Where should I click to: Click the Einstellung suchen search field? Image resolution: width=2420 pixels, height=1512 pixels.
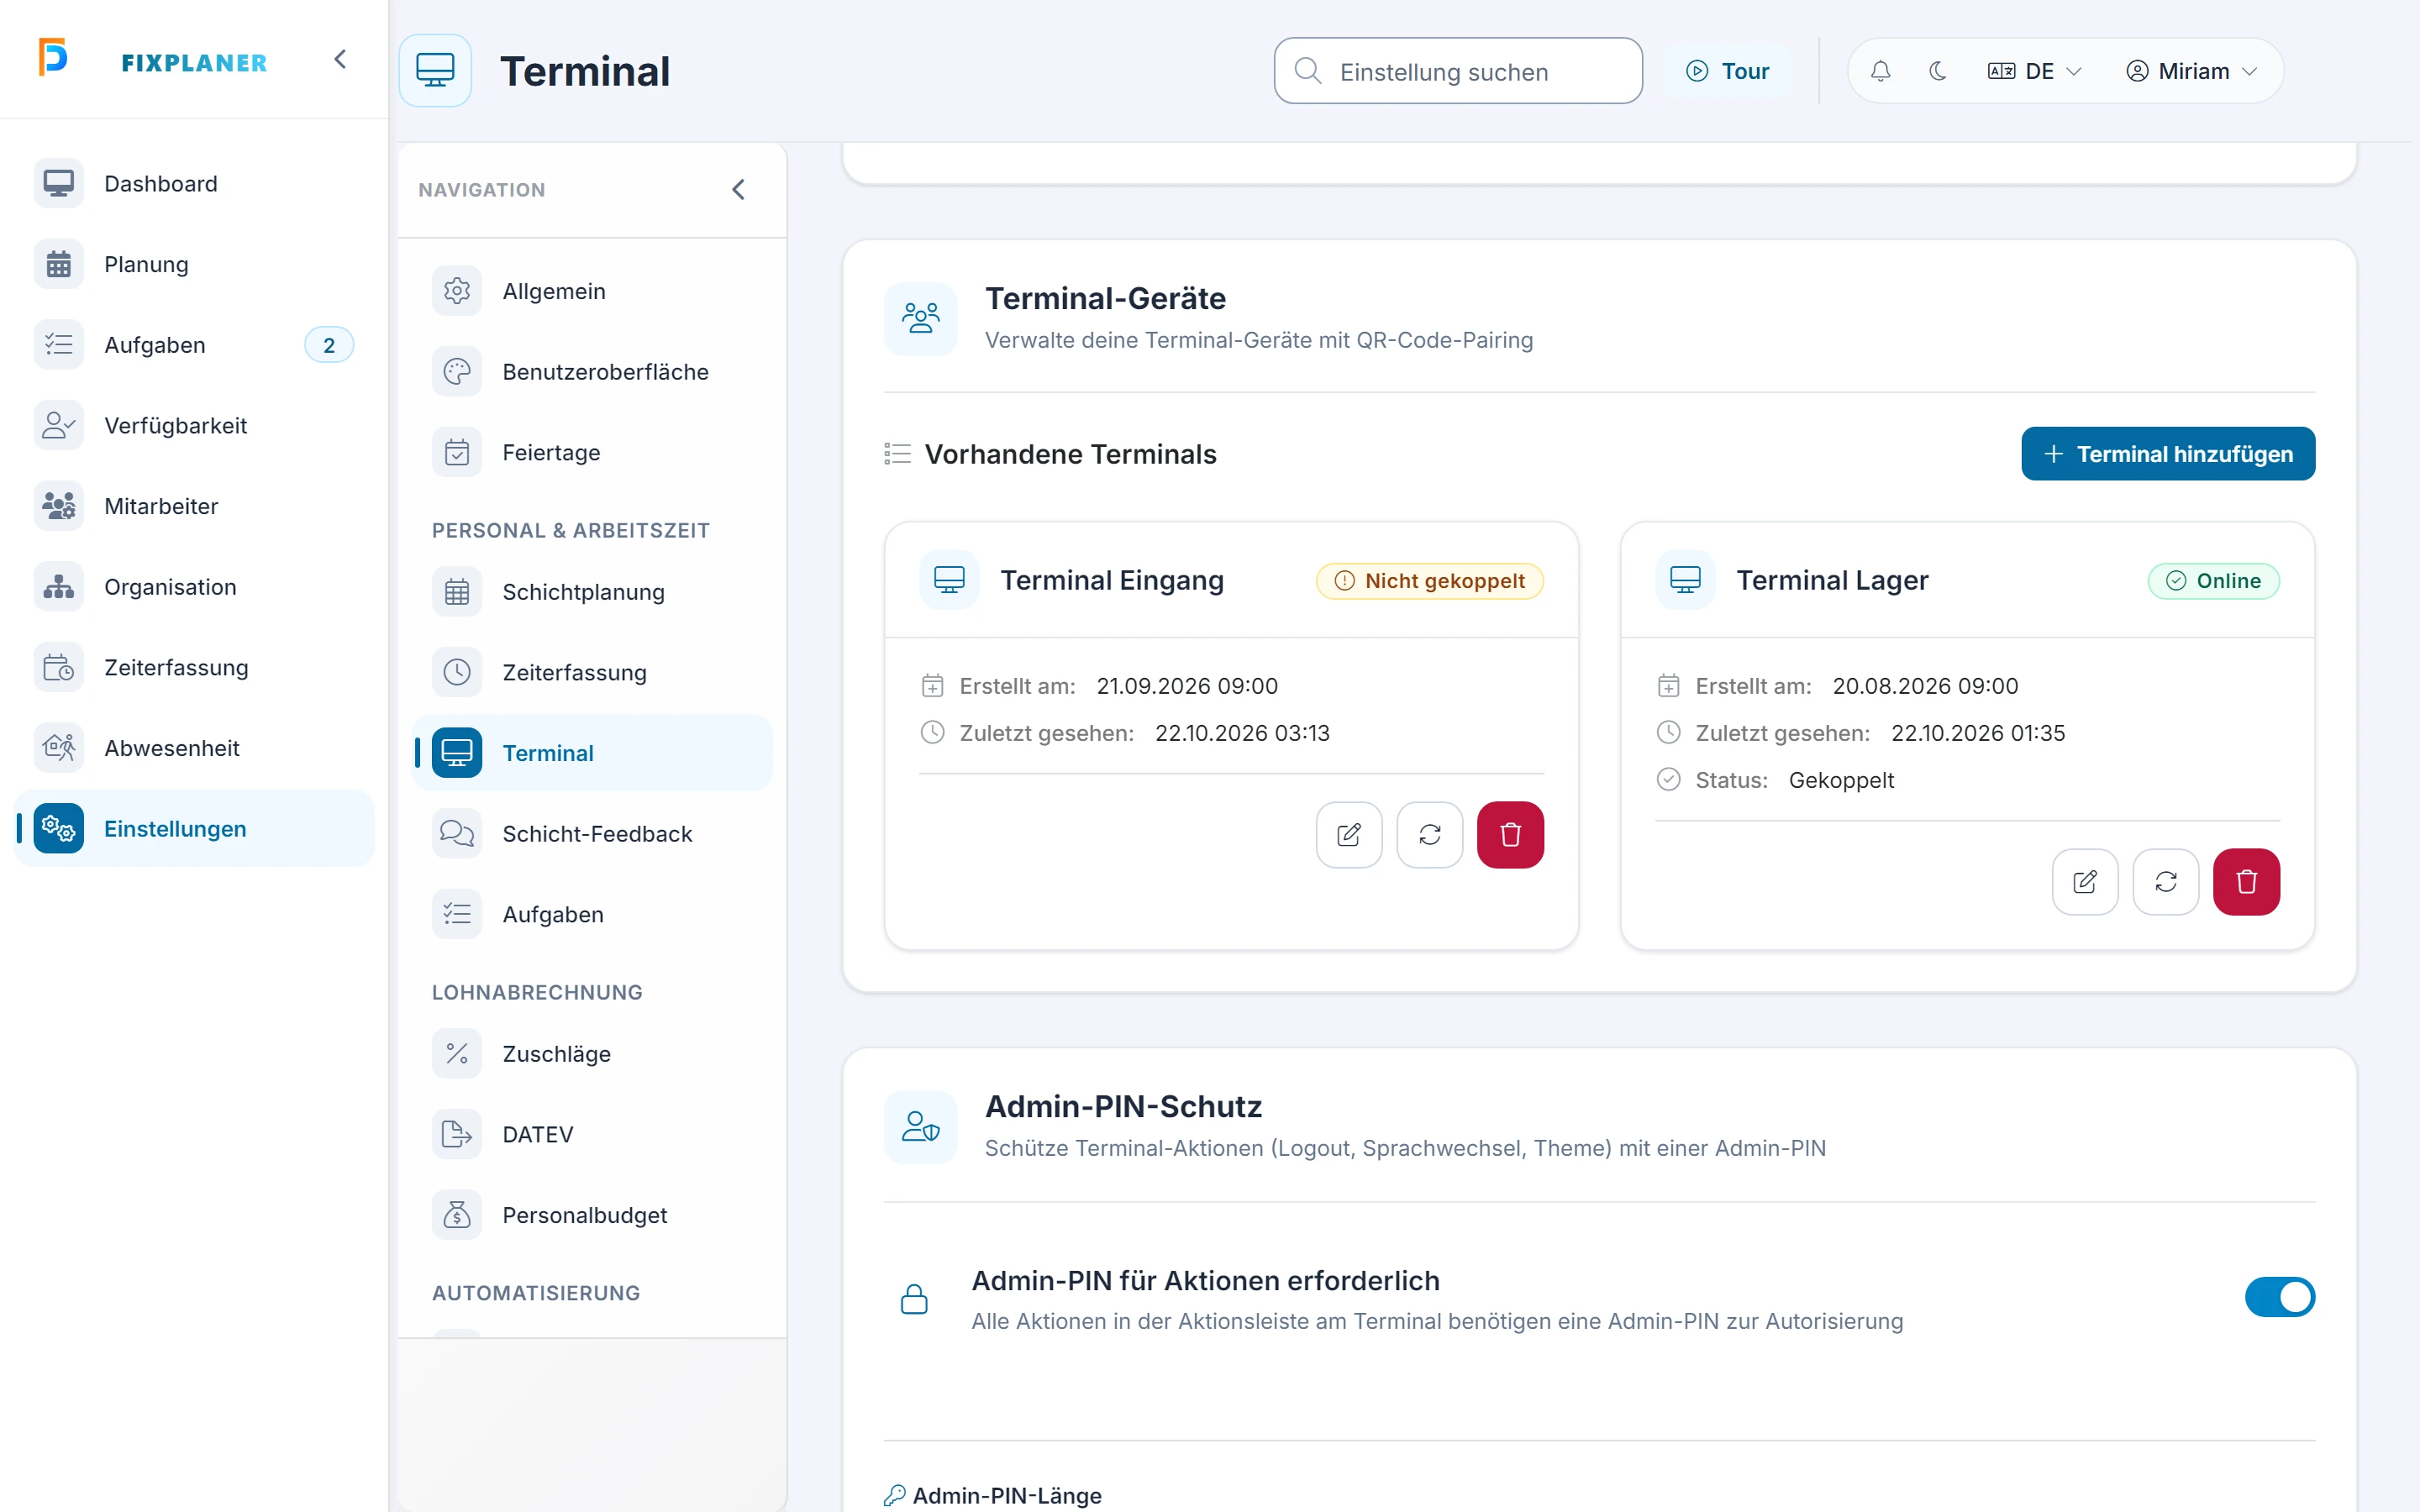pyautogui.click(x=1458, y=71)
